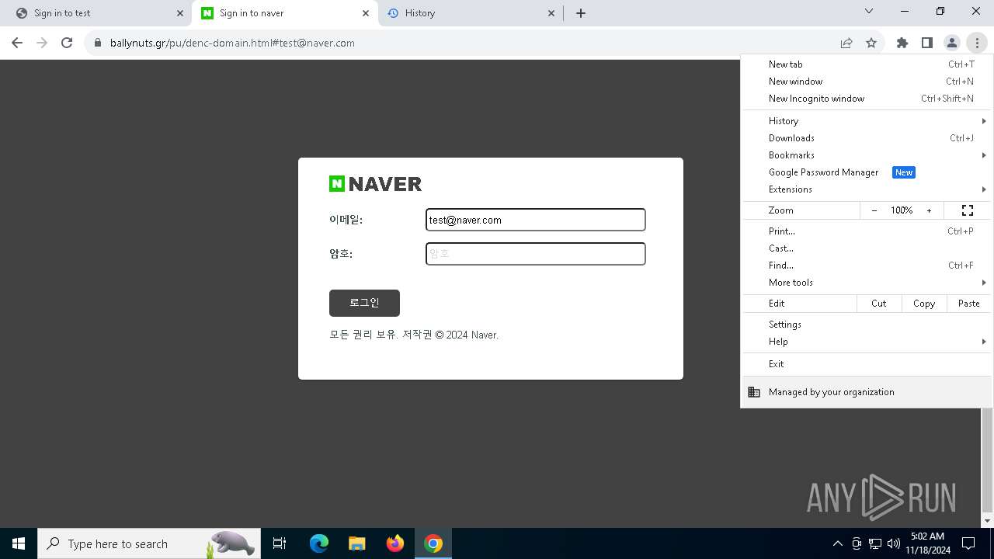Screen dimensions: 994x559
Task: Click Copy in Edit row
Action: coord(924,304)
